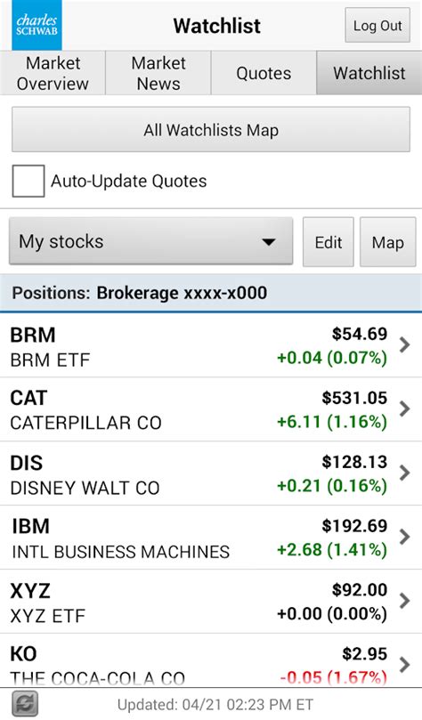Tap the DIS row chevron arrow
Image resolution: width=422 pixels, height=720 pixels.
(404, 473)
